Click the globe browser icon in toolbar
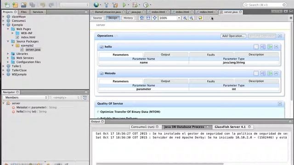The image size is (294, 165). (96, 5)
